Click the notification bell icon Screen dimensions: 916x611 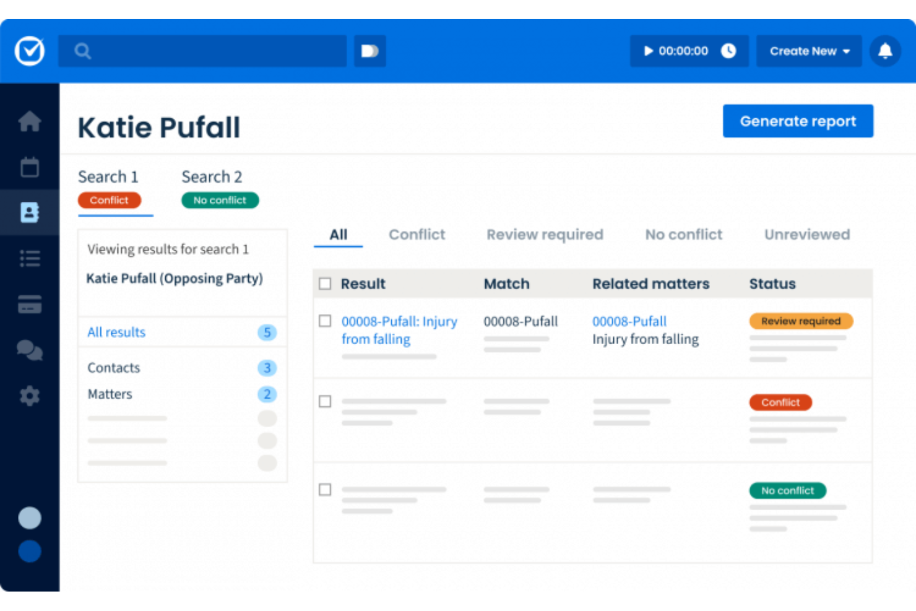[885, 51]
